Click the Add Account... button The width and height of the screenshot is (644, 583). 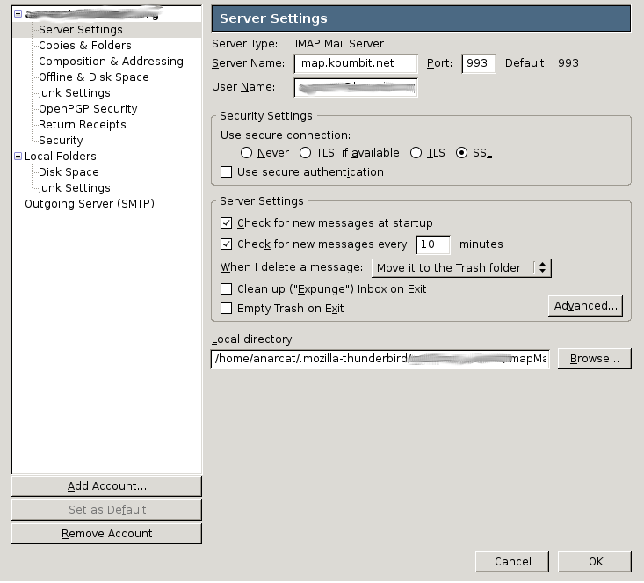coord(106,486)
